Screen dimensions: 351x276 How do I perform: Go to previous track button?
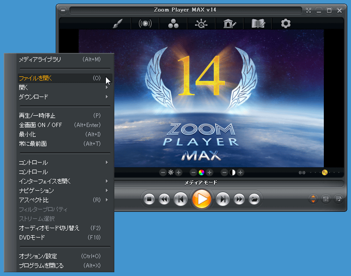180,199
